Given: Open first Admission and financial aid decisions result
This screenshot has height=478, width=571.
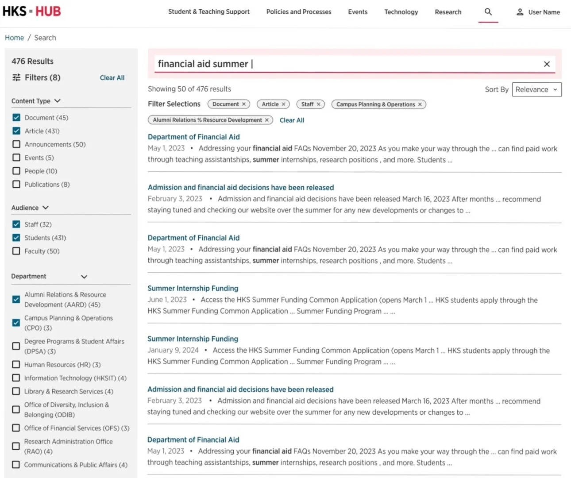Looking at the screenshot, I should [241, 188].
